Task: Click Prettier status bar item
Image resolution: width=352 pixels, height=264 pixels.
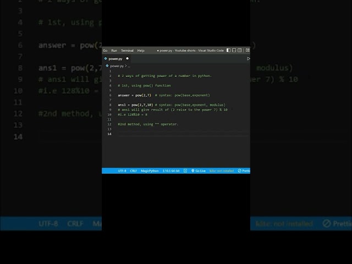Action: point(244,171)
